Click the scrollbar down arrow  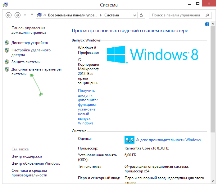(213, 181)
